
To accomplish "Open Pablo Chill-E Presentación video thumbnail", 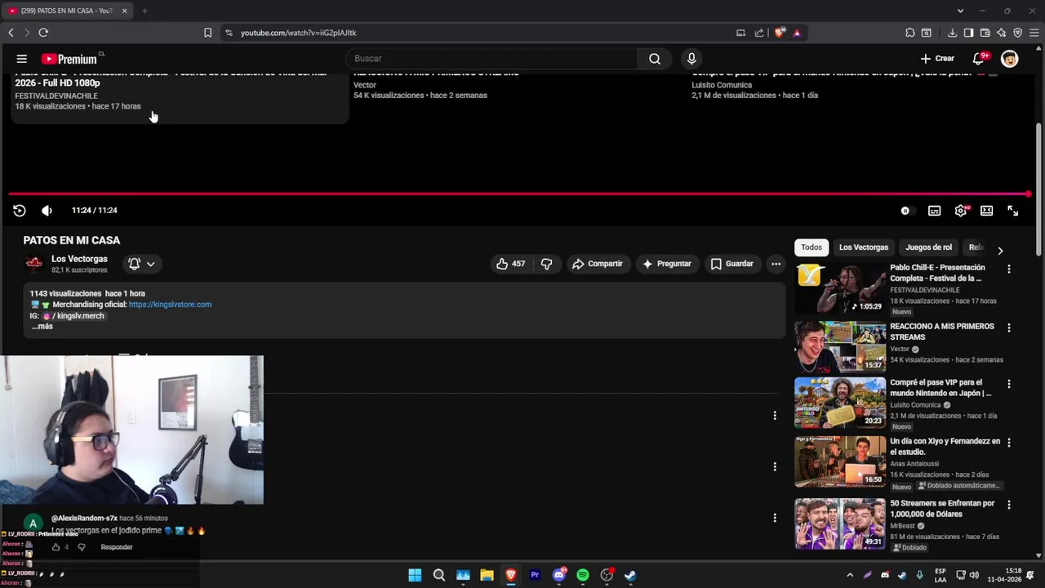I will 840,289.
